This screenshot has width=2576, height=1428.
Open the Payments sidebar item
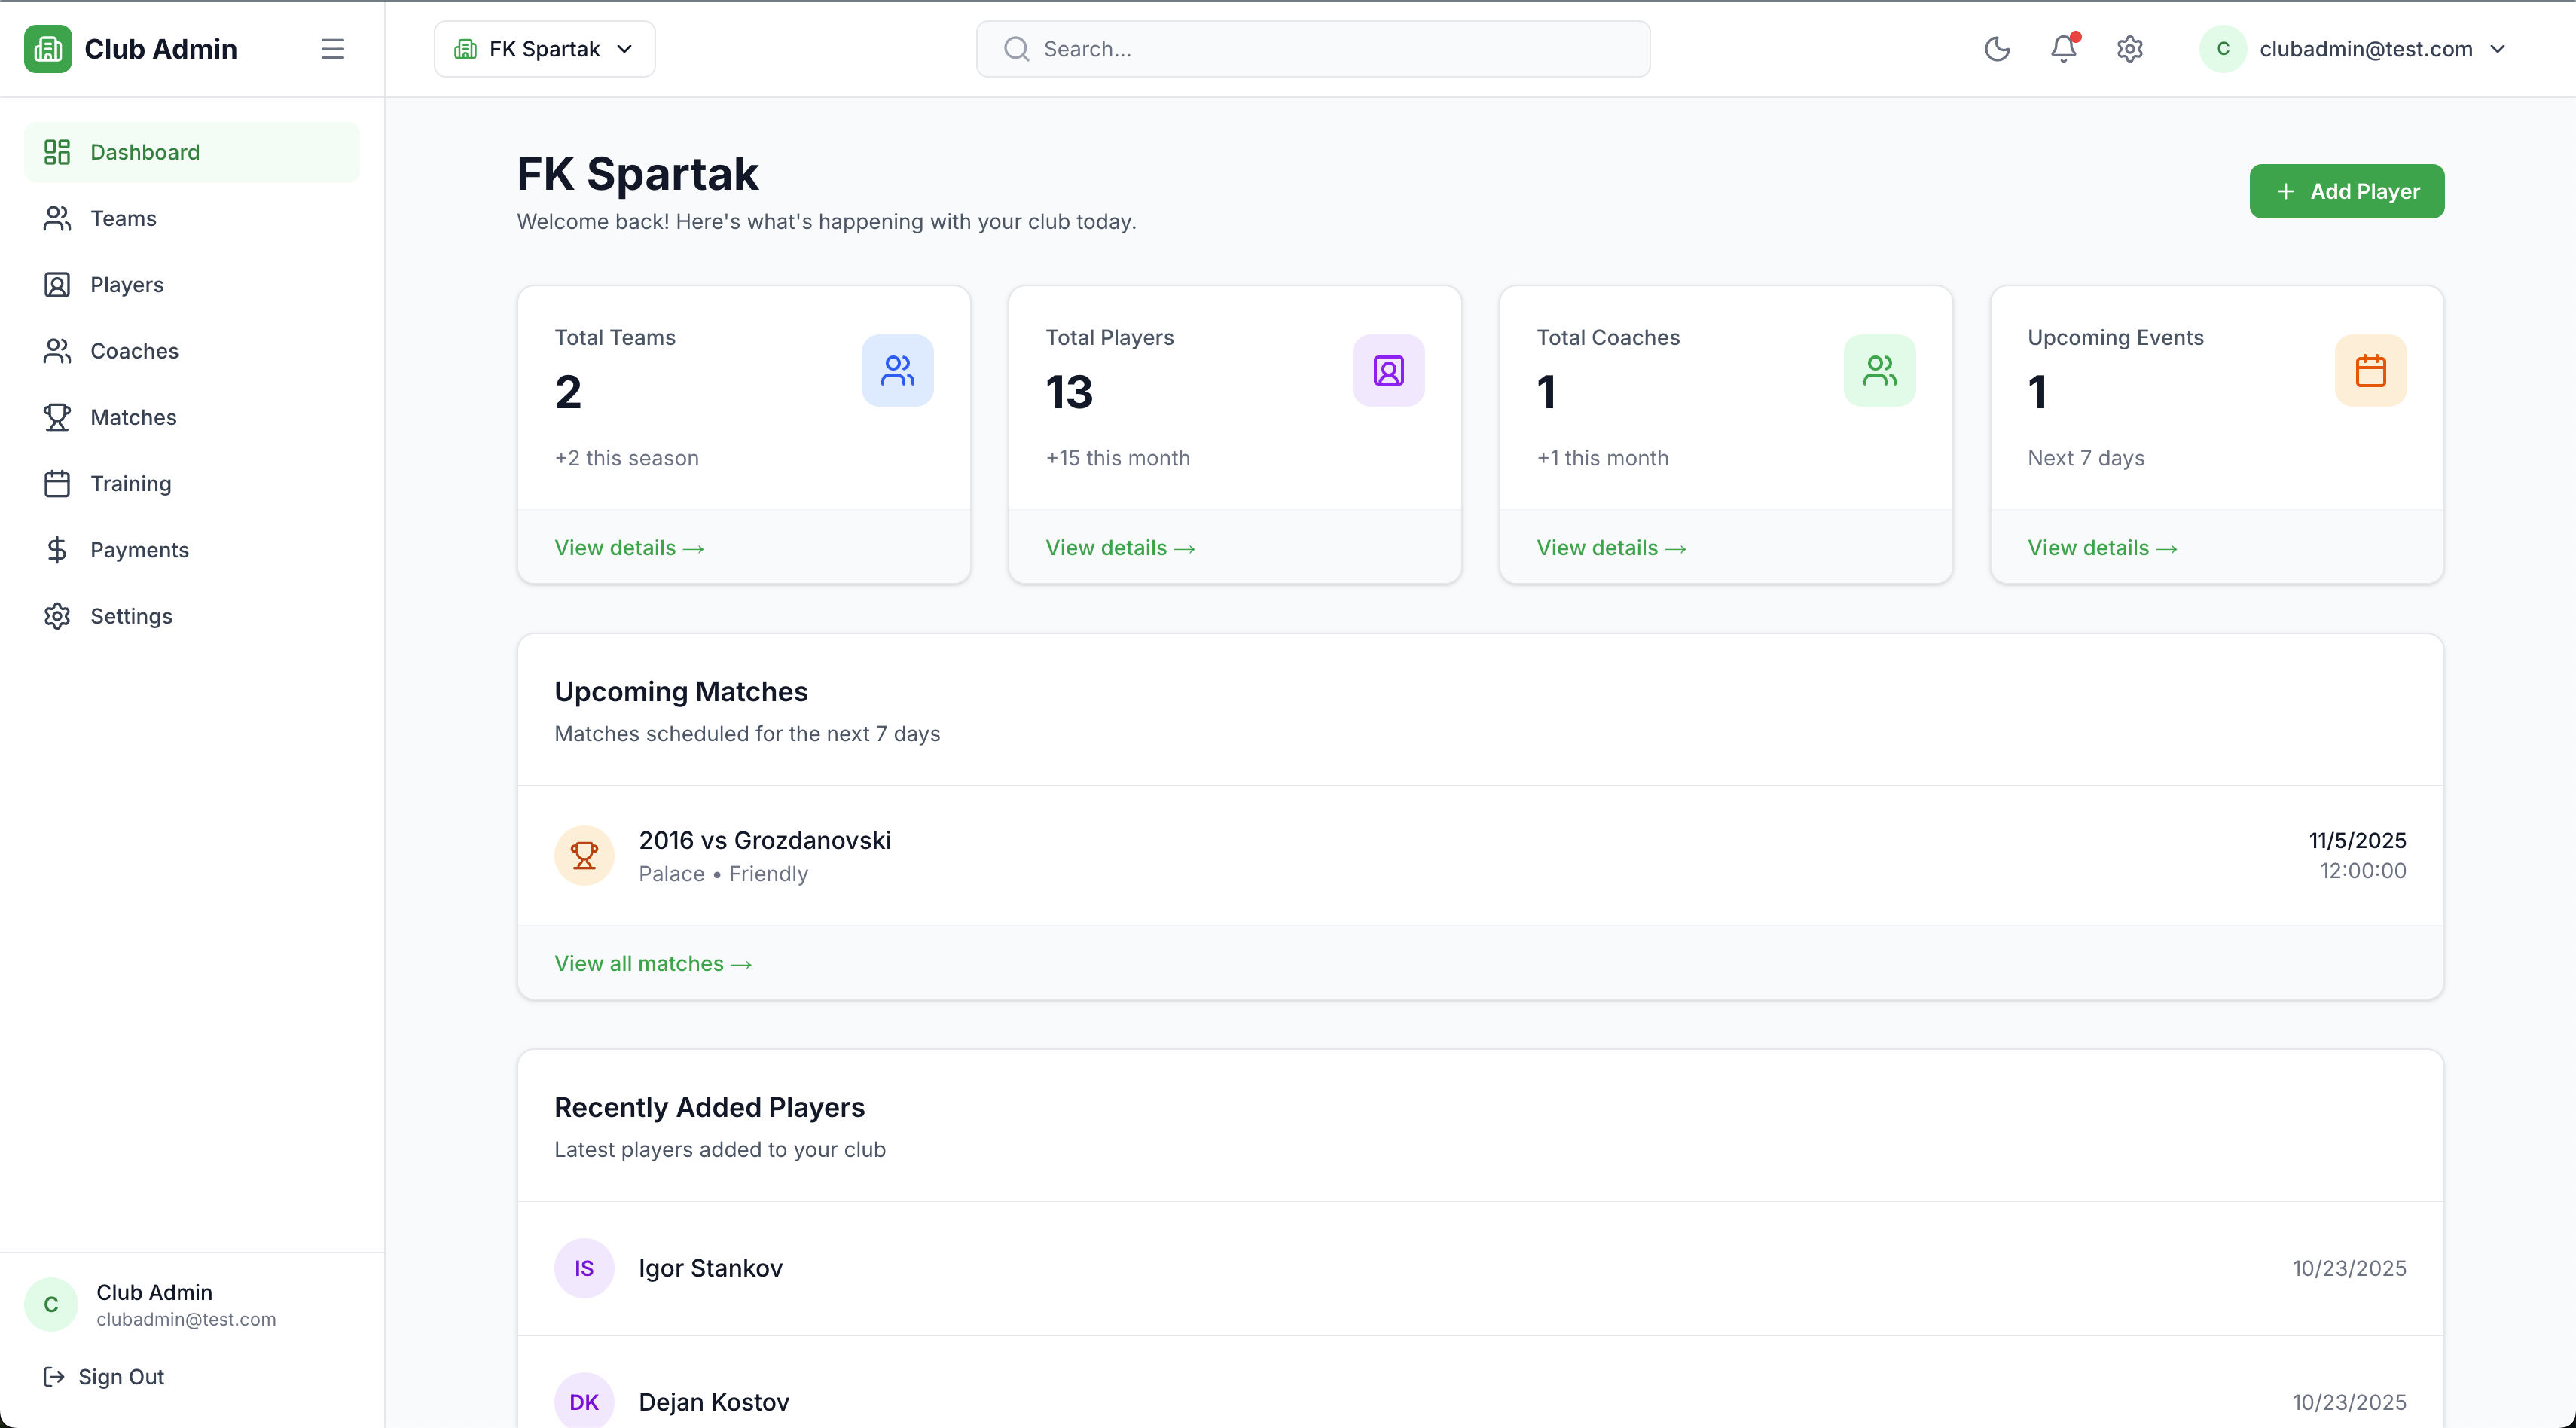point(139,550)
